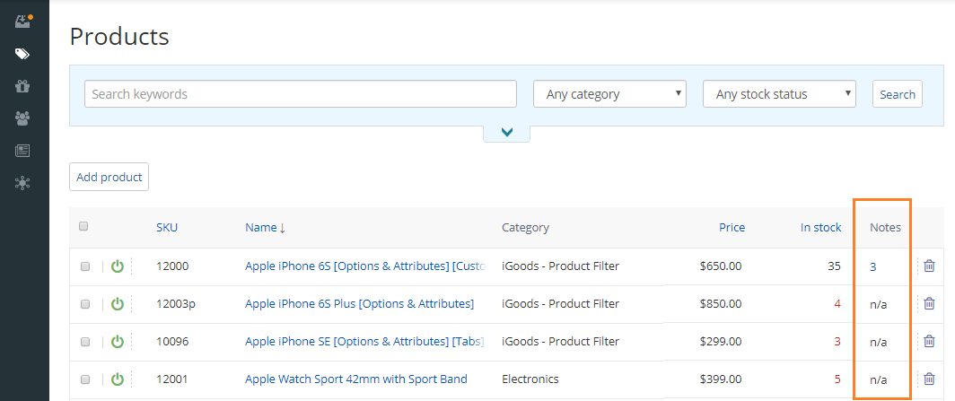Image resolution: width=955 pixels, height=401 pixels.
Task: Click the Add product button
Action: pyautogui.click(x=109, y=177)
